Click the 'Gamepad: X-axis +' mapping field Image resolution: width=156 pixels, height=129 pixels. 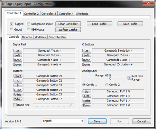49,60
